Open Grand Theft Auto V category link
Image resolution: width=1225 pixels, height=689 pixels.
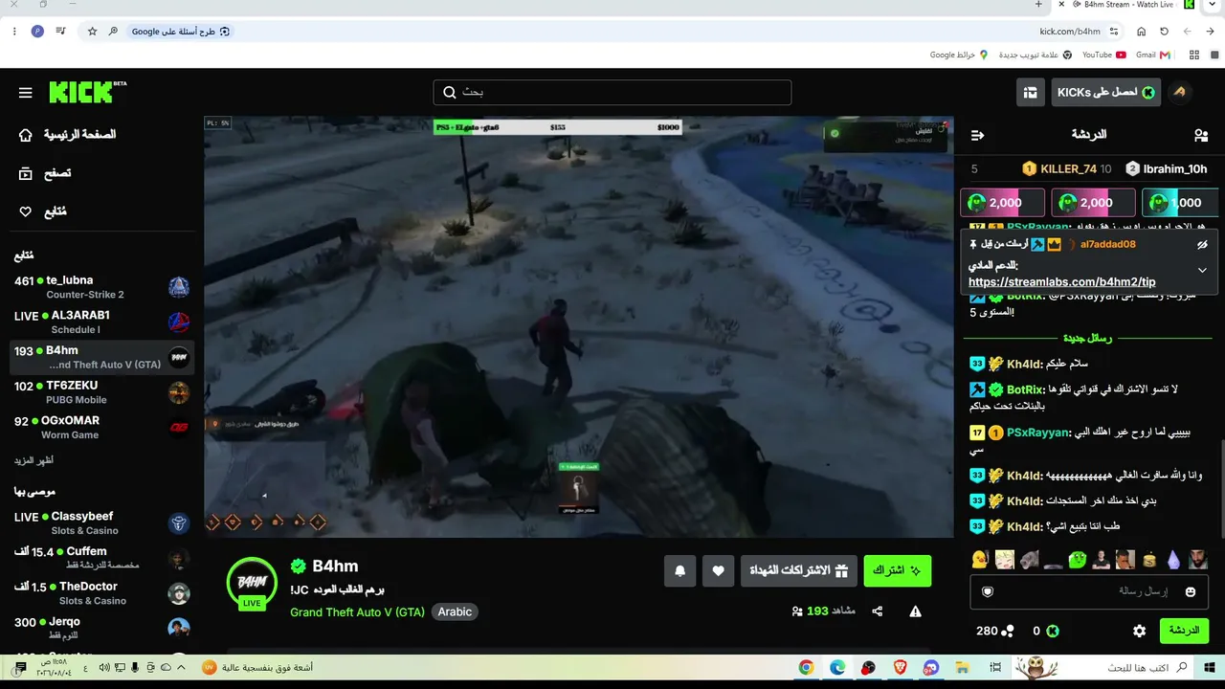(x=357, y=611)
